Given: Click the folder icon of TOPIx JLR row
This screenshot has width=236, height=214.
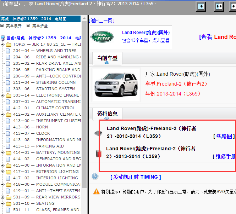Looking at the screenshot, I should (9, 45).
